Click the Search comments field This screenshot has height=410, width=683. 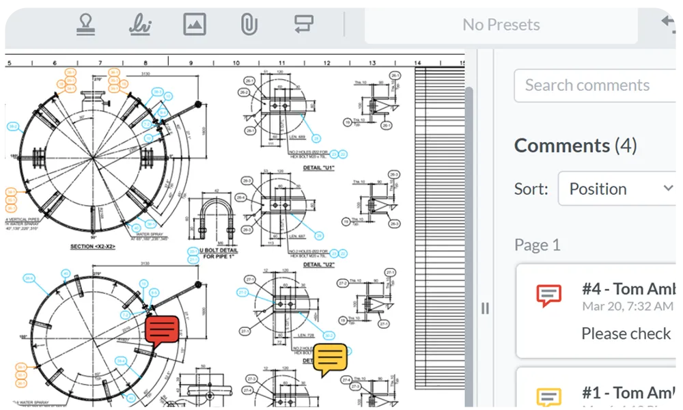point(594,85)
